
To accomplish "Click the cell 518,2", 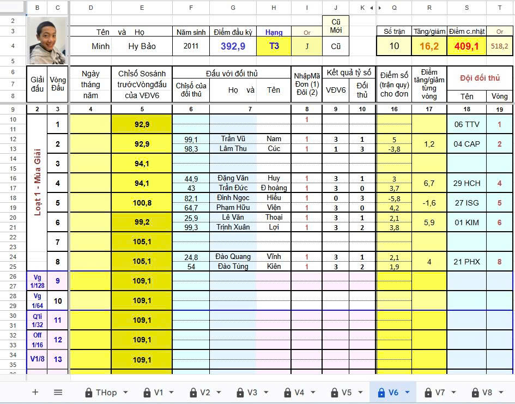I will [499, 46].
